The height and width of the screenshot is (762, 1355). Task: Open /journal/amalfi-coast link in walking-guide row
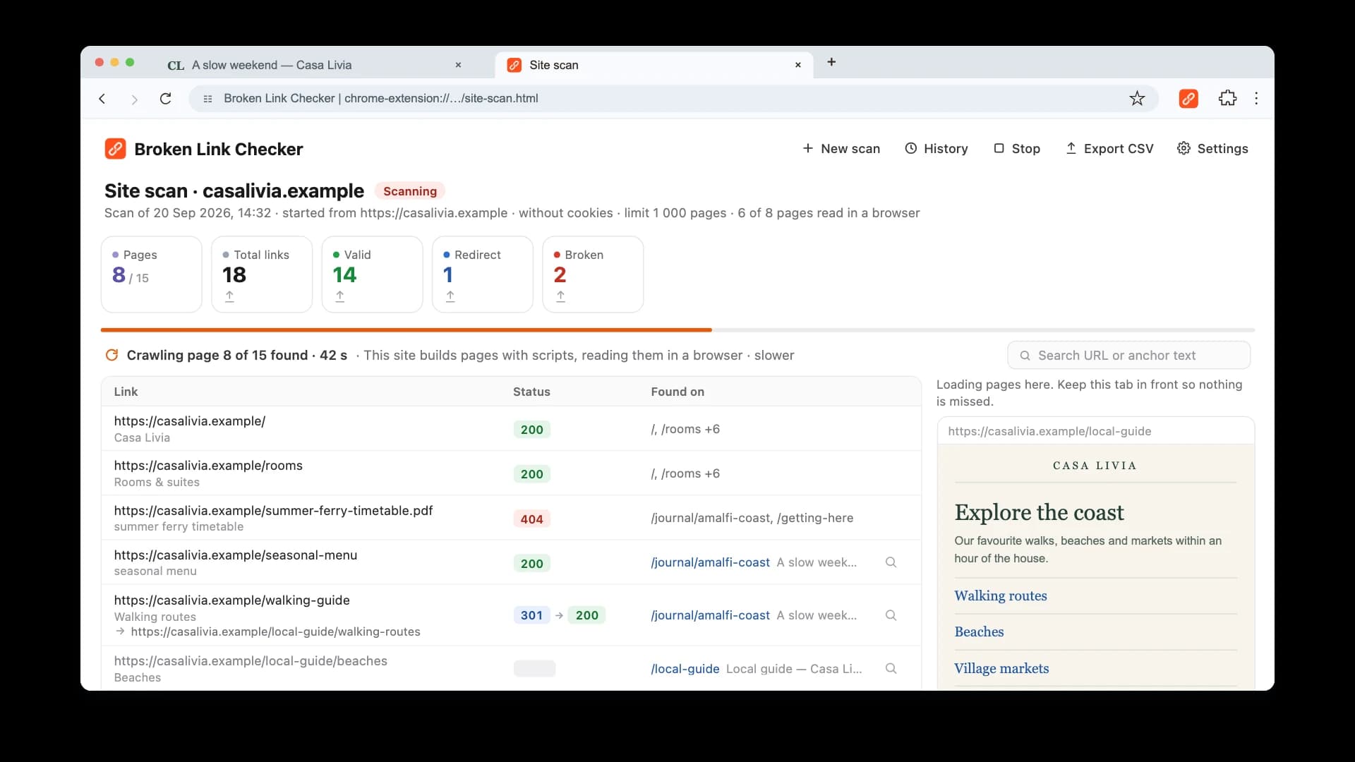coord(710,615)
